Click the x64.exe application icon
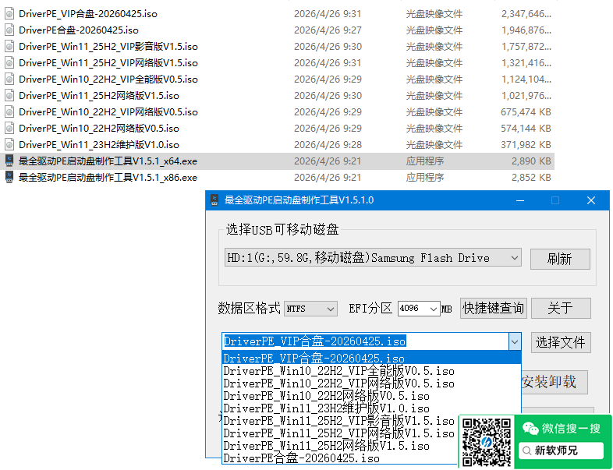 pos(9,161)
